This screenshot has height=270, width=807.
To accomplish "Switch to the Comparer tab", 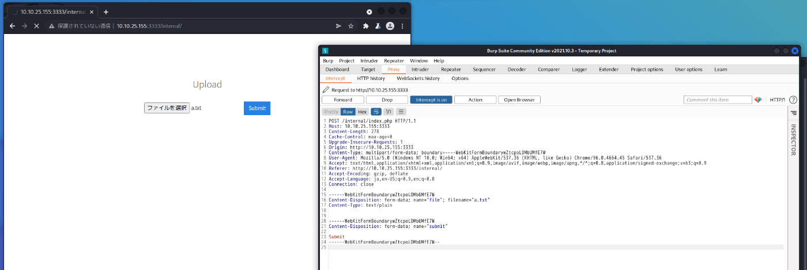I will [x=549, y=69].
